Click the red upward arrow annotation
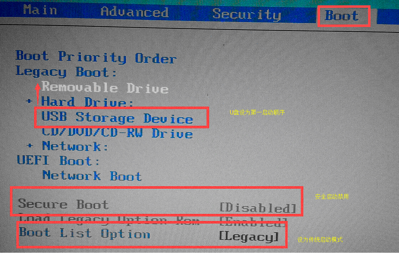399x253 pixels. point(38,94)
